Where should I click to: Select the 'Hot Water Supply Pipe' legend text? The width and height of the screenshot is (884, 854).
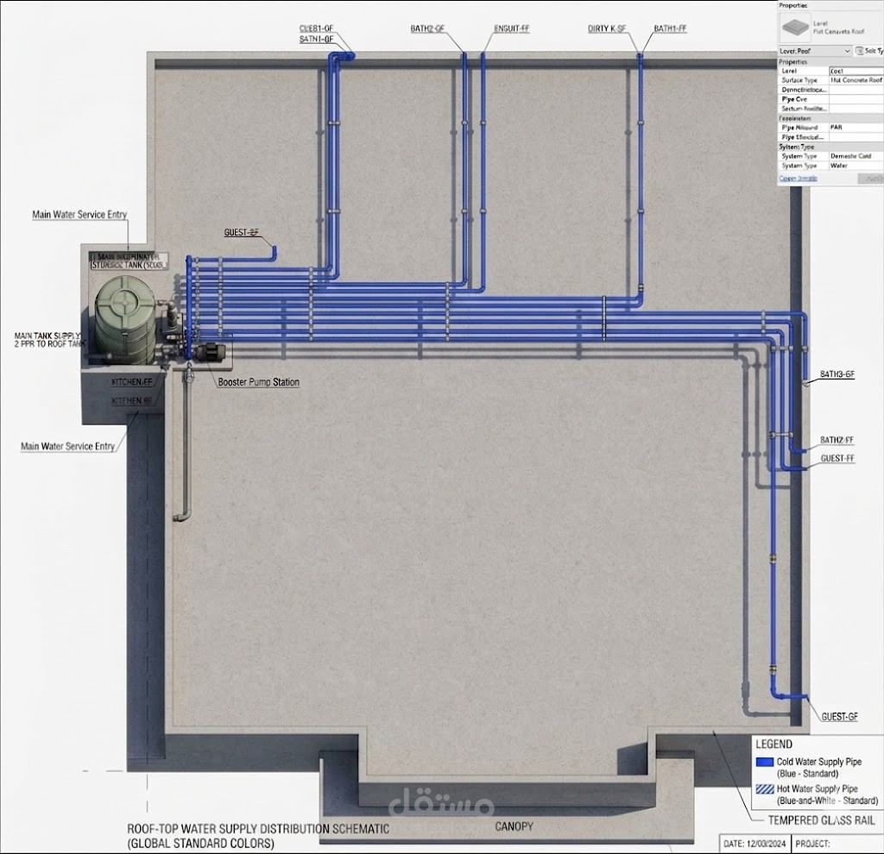pos(817,789)
